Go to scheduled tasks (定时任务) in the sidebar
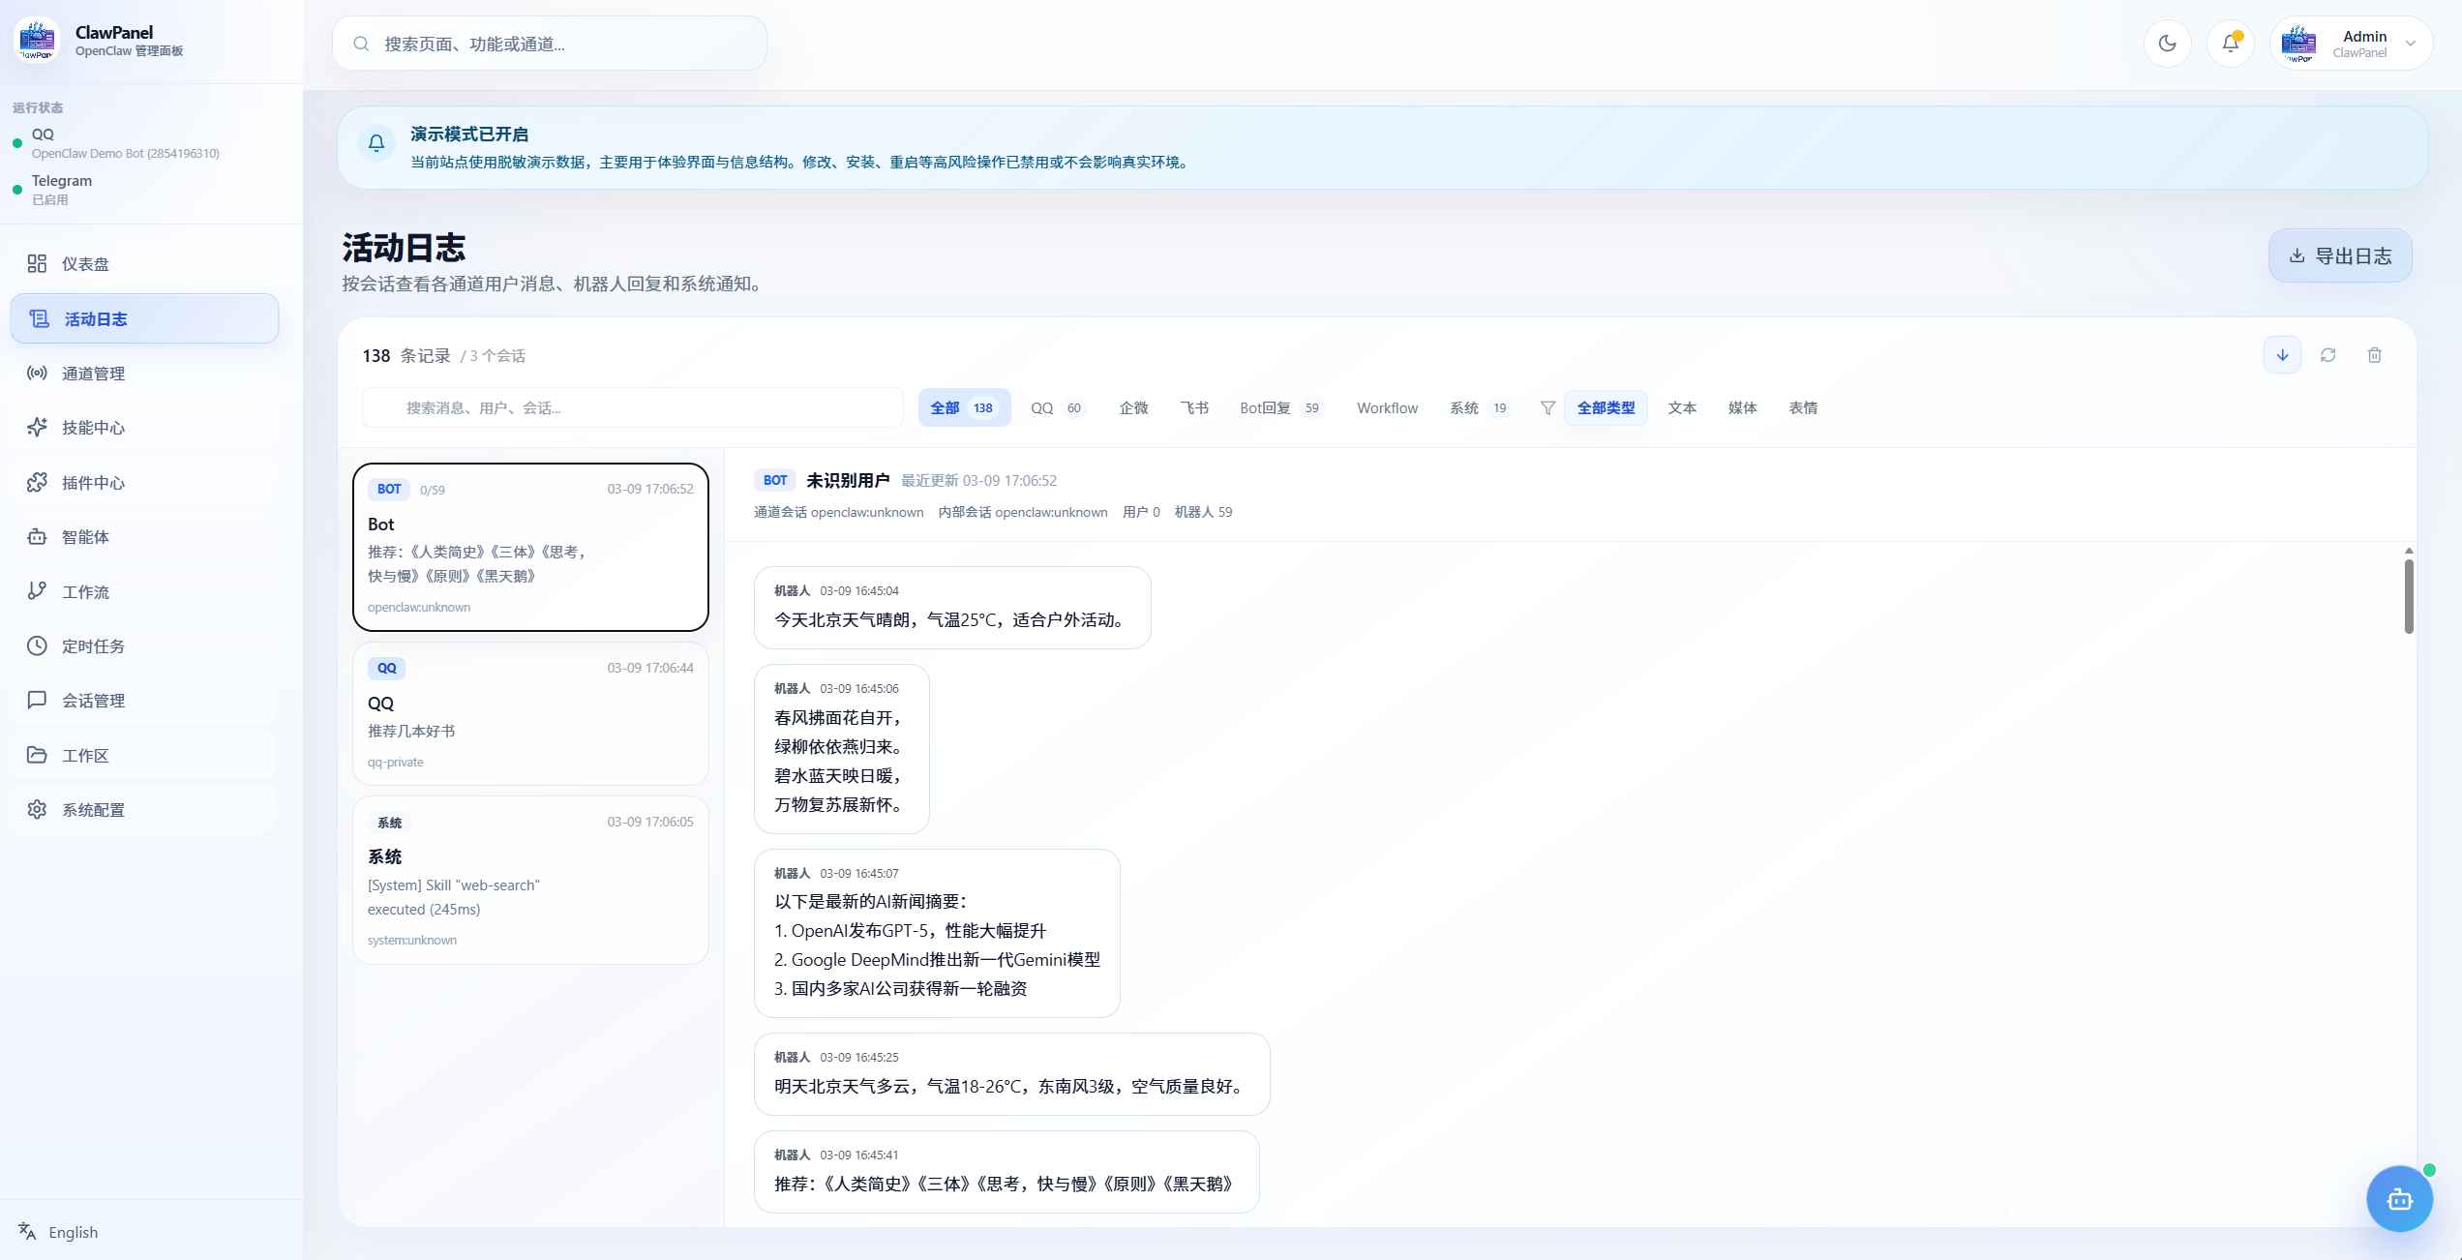This screenshot has width=2462, height=1260. pos(93,646)
